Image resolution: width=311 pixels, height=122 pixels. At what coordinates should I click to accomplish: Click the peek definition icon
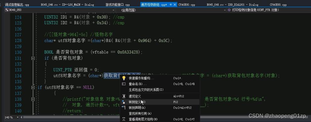[x=124, y=96]
